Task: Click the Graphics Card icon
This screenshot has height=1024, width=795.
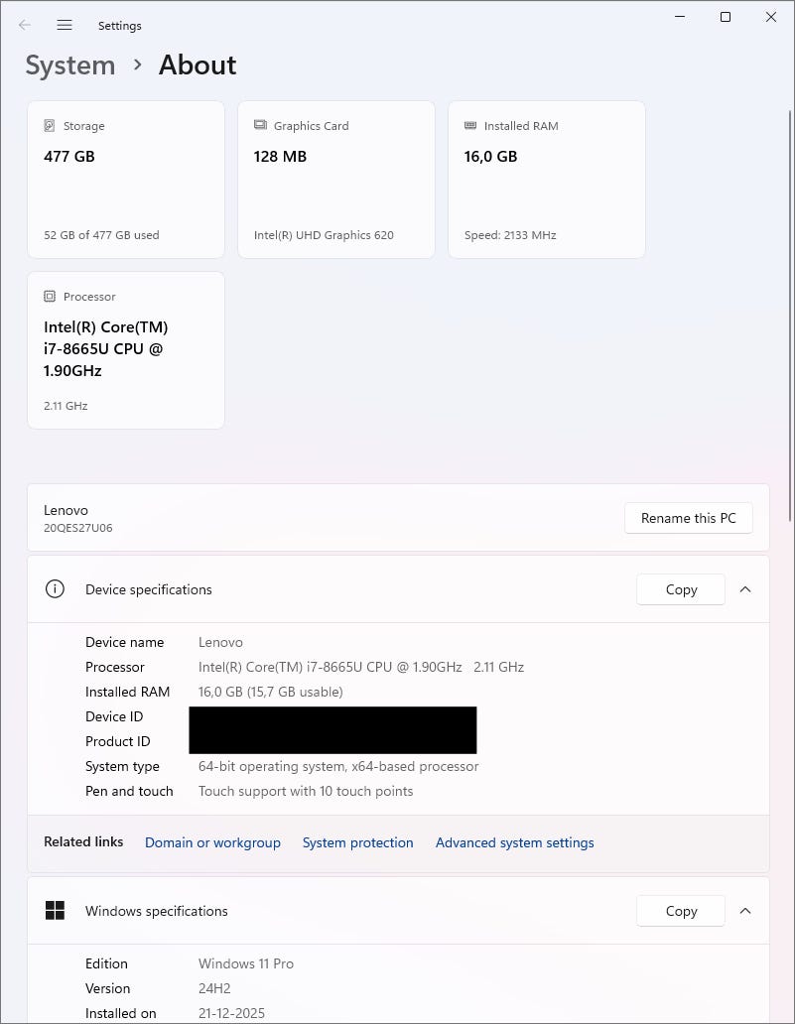Action: tap(260, 126)
